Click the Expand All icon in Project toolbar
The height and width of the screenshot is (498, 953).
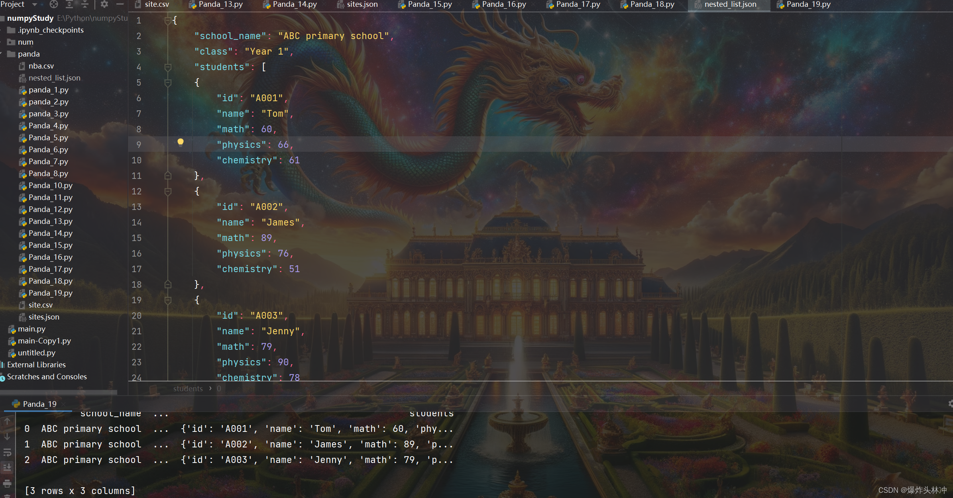[69, 4]
